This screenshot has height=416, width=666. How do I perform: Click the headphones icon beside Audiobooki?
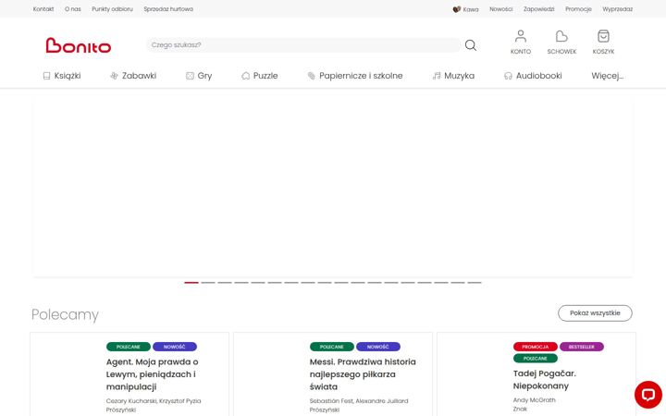coord(508,76)
